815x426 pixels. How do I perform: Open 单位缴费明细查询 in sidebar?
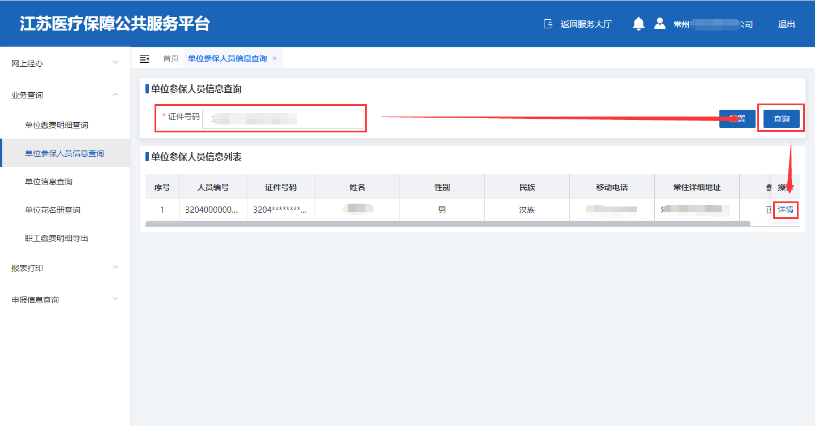click(57, 125)
